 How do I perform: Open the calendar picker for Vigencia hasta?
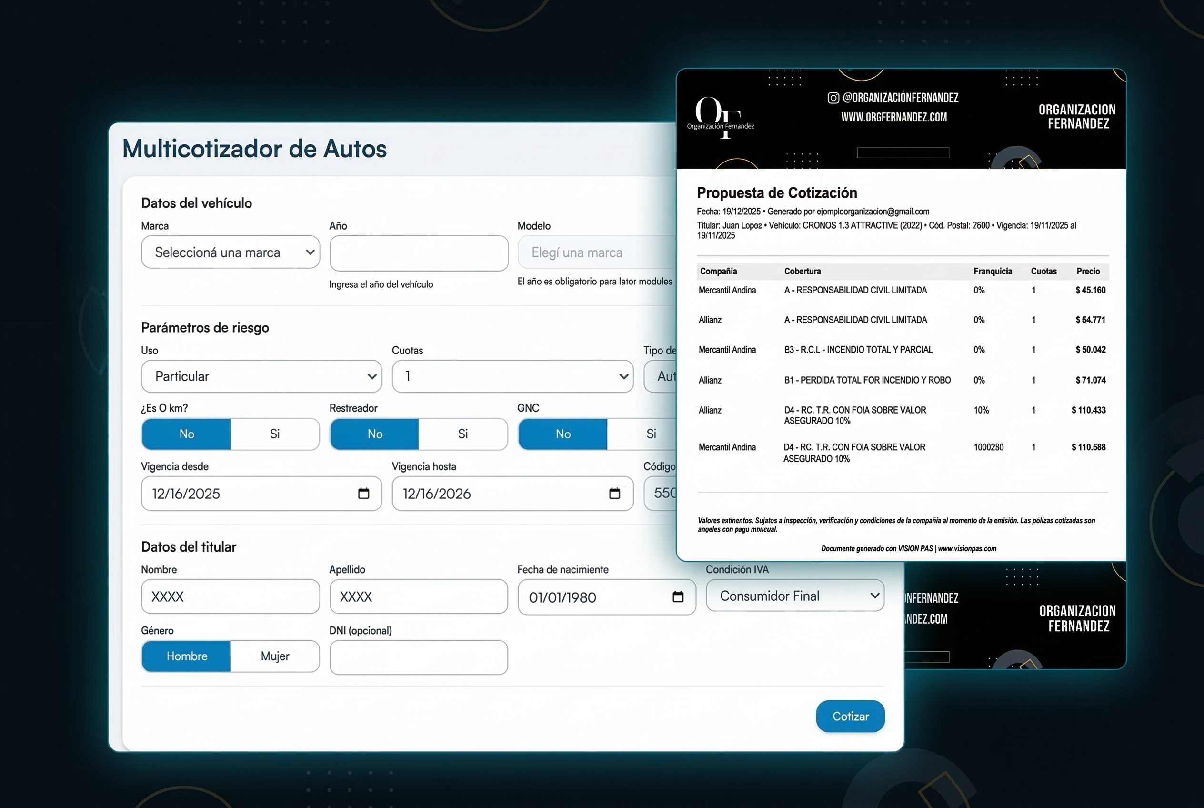(x=615, y=493)
